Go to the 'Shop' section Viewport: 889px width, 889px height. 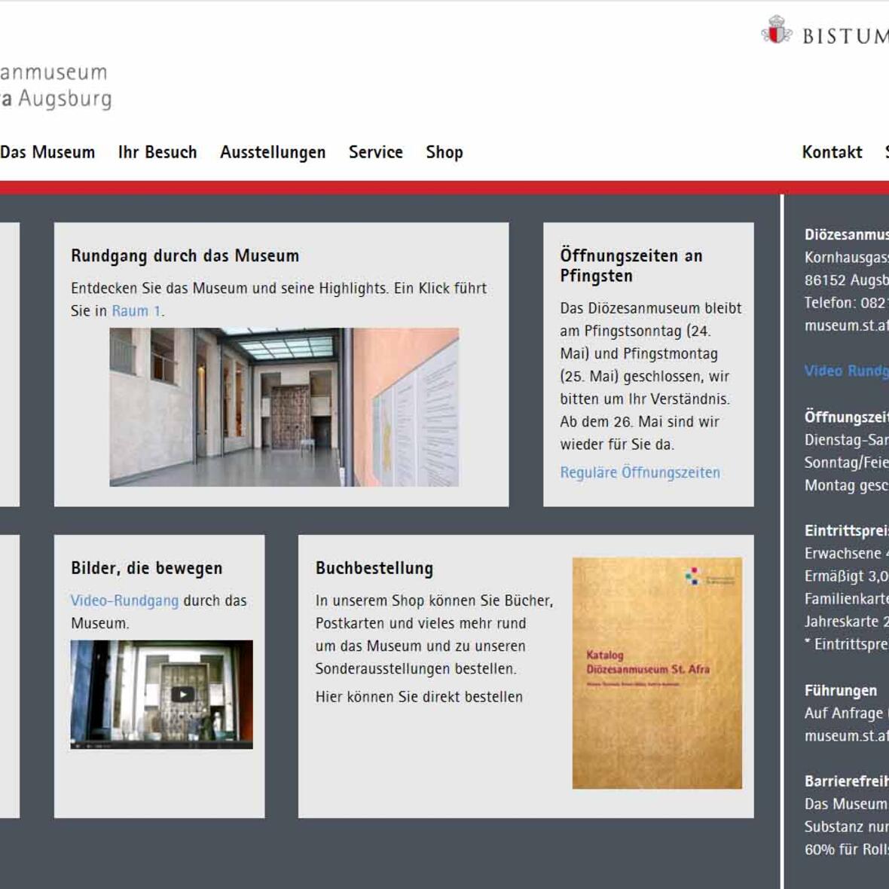coord(444,152)
